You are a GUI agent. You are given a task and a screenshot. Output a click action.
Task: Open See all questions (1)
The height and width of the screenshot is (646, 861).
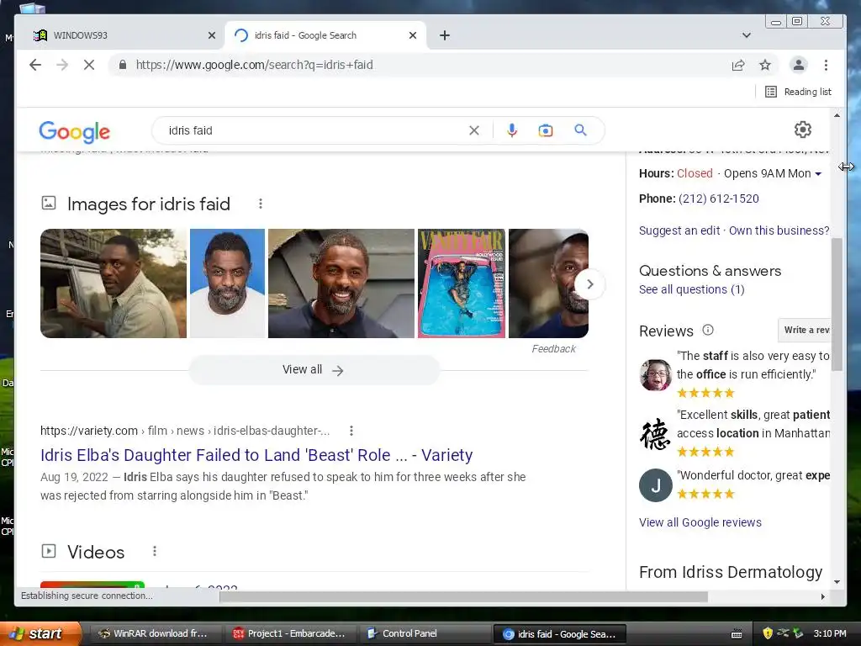pyautogui.click(x=692, y=289)
